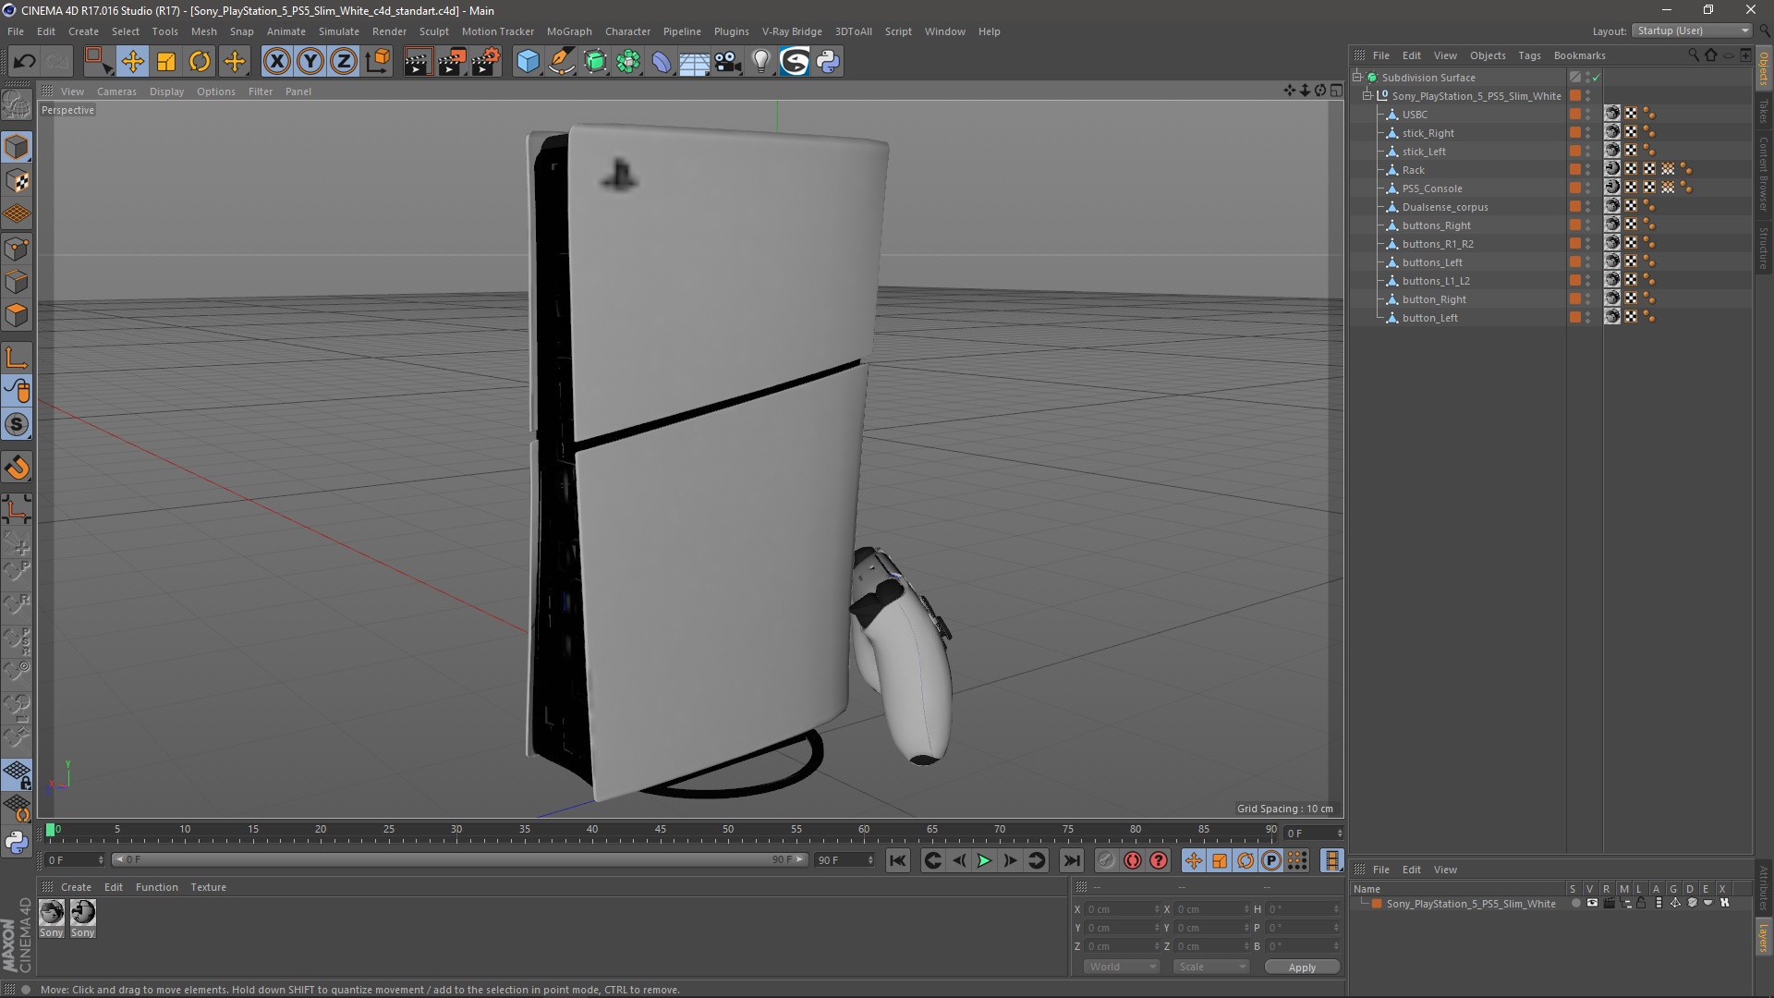Click the Apply button
1774x998 pixels.
click(1301, 968)
